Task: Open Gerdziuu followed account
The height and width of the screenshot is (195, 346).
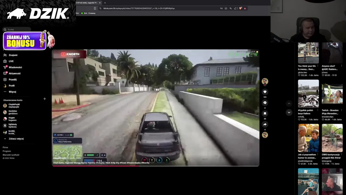Action: click(x=10, y=112)
